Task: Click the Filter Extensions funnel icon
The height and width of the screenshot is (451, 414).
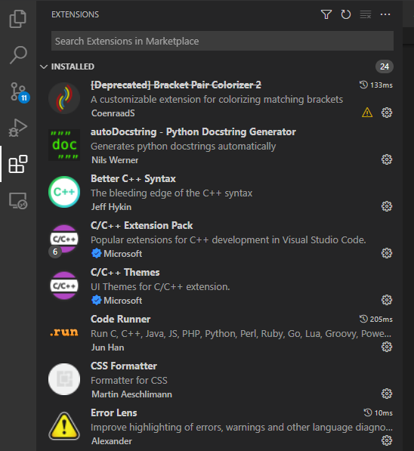Action: point(326,14)
